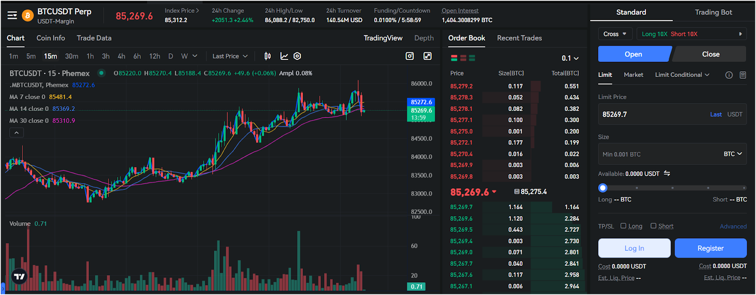Select the 1h timeframe
The height and width of the screenshot is (295, 756).
point(90,56)
